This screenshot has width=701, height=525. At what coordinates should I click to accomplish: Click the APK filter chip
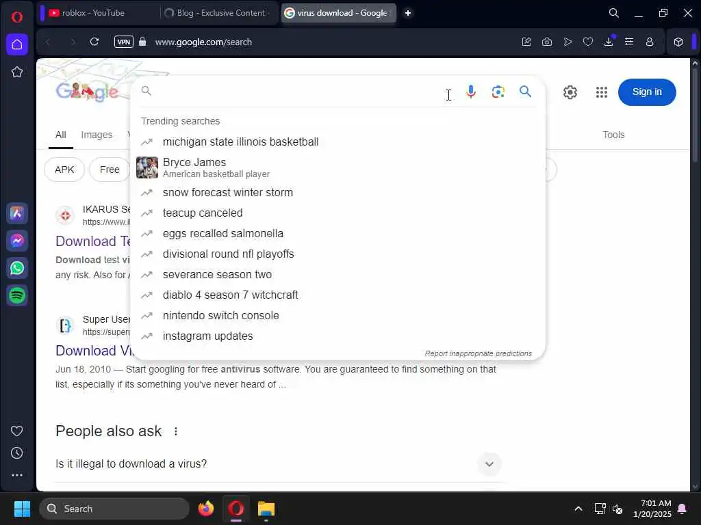click(x=64, y=170)
